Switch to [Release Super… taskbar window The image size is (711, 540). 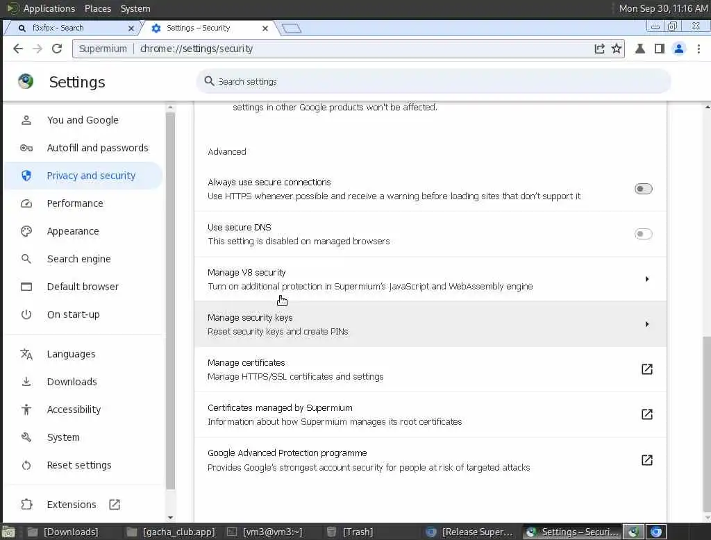[470, 532]
